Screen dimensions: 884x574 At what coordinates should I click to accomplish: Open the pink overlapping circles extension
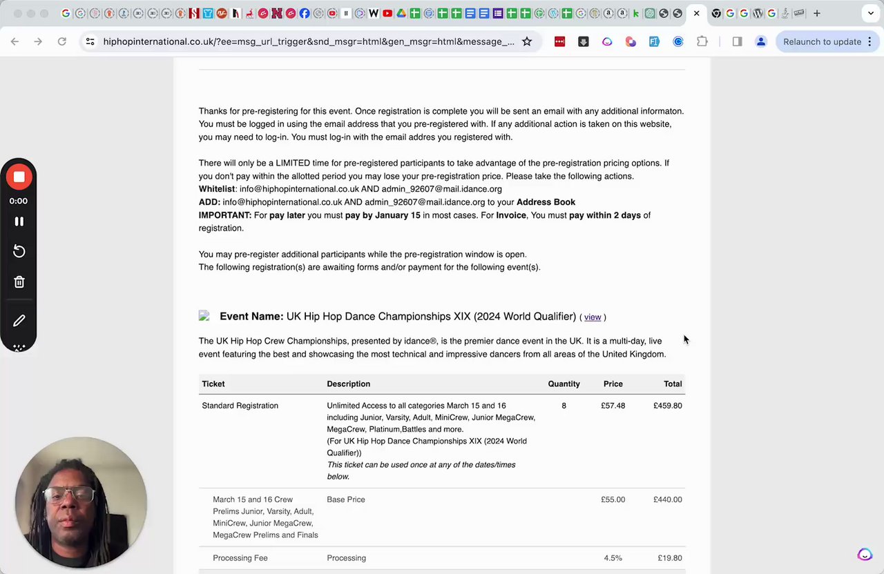(x=631, y=41)
